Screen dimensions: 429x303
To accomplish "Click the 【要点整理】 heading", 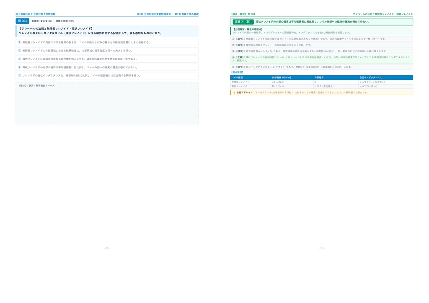I will 237,72.
